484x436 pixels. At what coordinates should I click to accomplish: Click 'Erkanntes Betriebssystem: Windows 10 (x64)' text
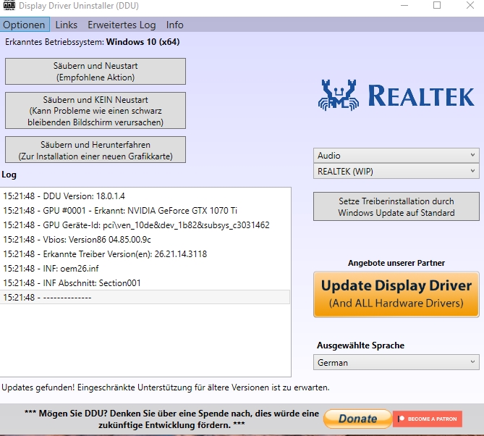[x=93, y=42]
